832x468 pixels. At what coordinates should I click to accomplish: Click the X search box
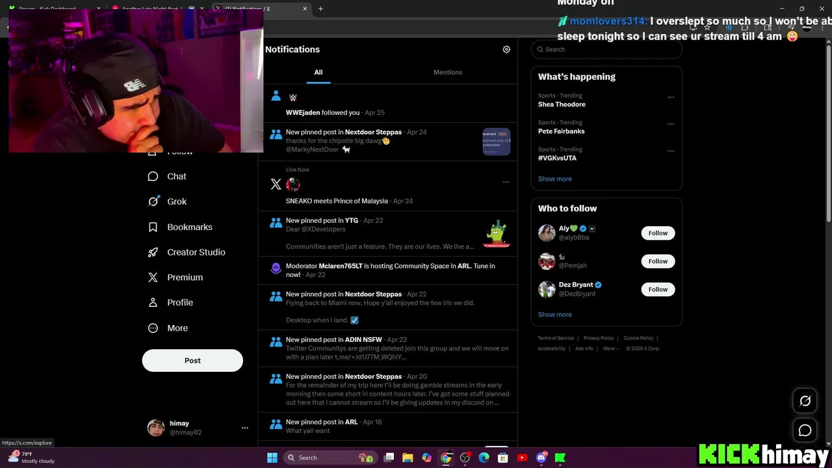click(606, 49)
